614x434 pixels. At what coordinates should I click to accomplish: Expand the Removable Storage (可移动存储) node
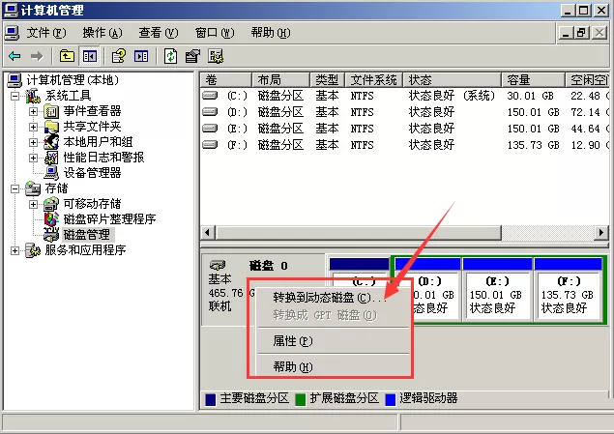33,204
